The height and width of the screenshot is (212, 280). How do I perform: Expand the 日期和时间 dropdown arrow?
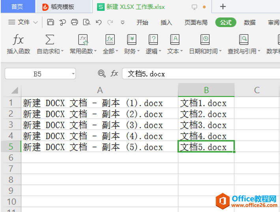[x=220, y=51]
